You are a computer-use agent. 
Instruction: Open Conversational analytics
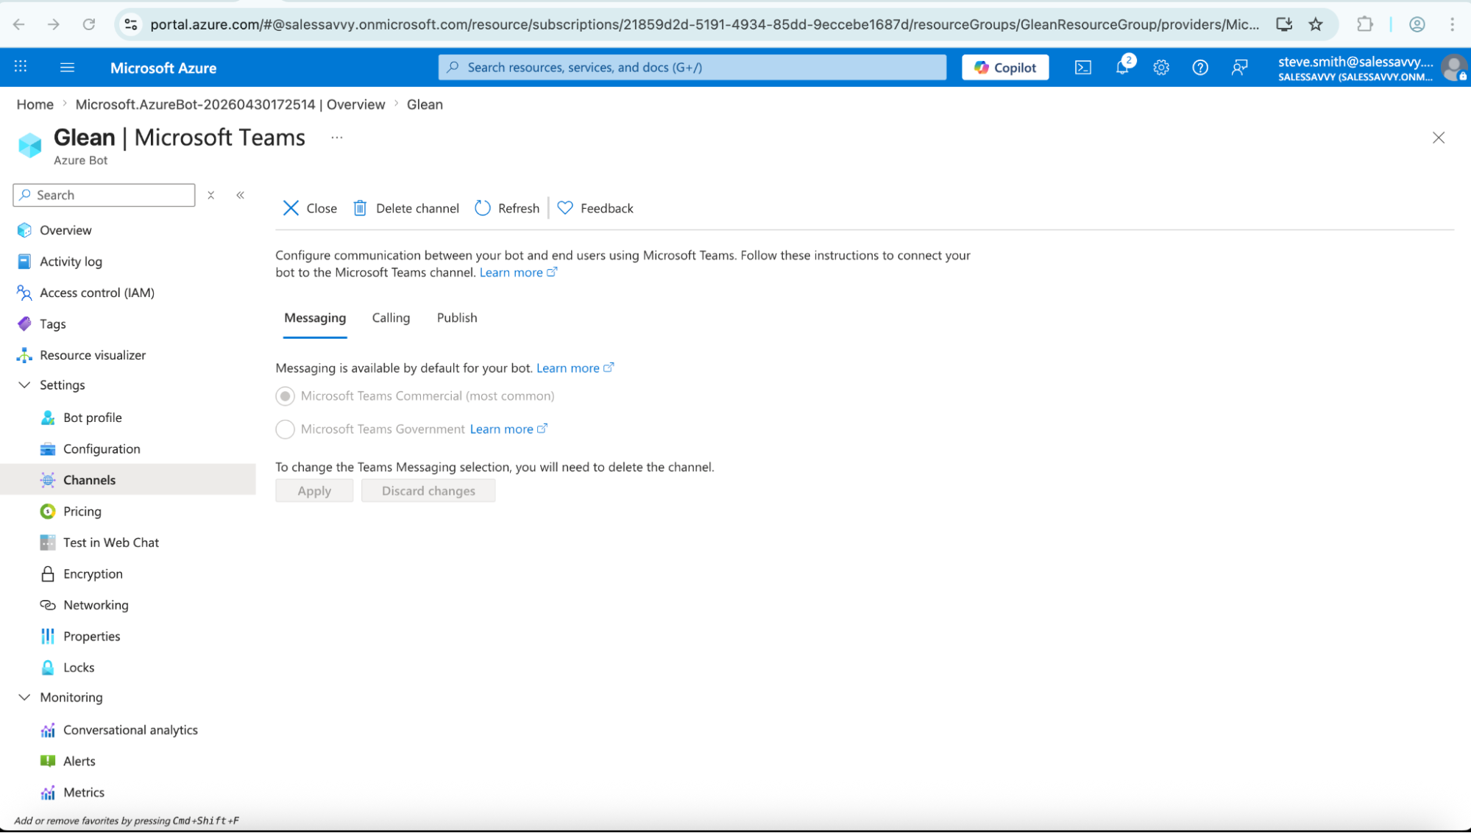coord(130,730)
